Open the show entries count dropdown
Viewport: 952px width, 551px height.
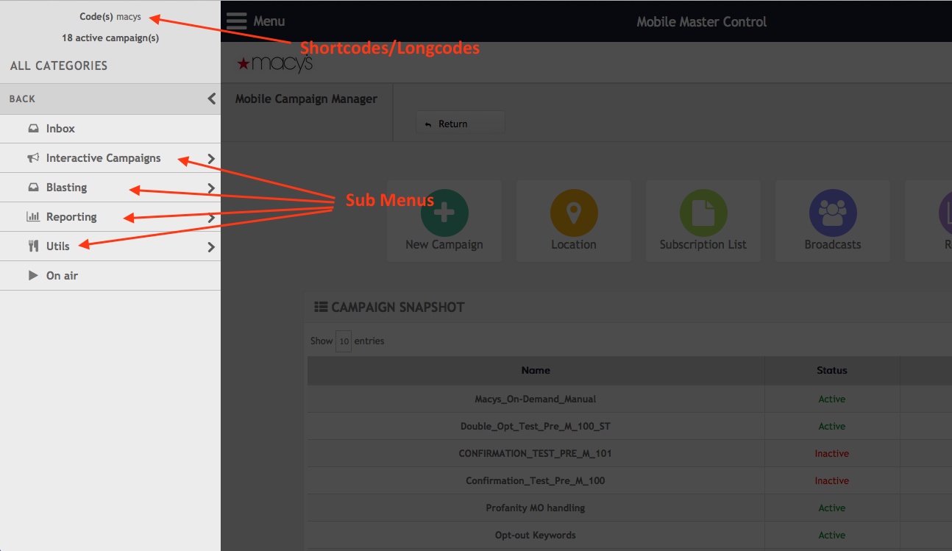click(x=344, y=341)
